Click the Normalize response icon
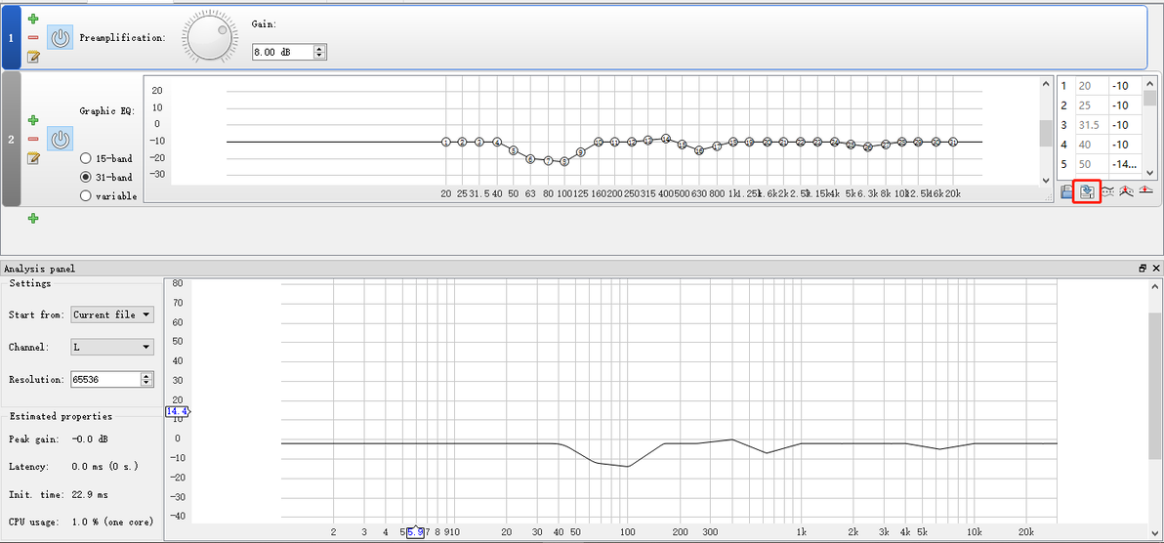The width and height of the screenshot is (1164, 543). point(1127,191)
